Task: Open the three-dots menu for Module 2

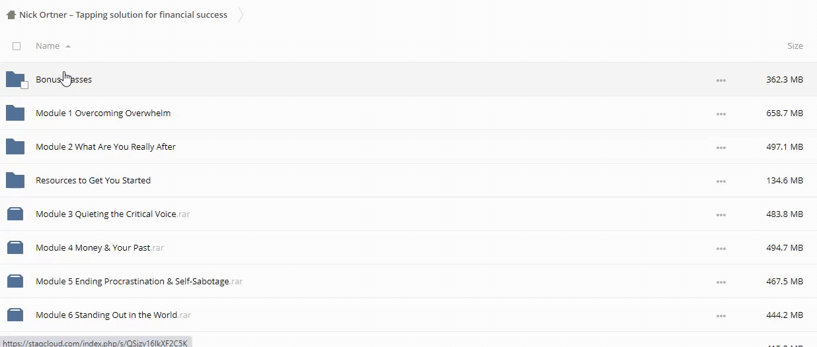Action: 720,147
